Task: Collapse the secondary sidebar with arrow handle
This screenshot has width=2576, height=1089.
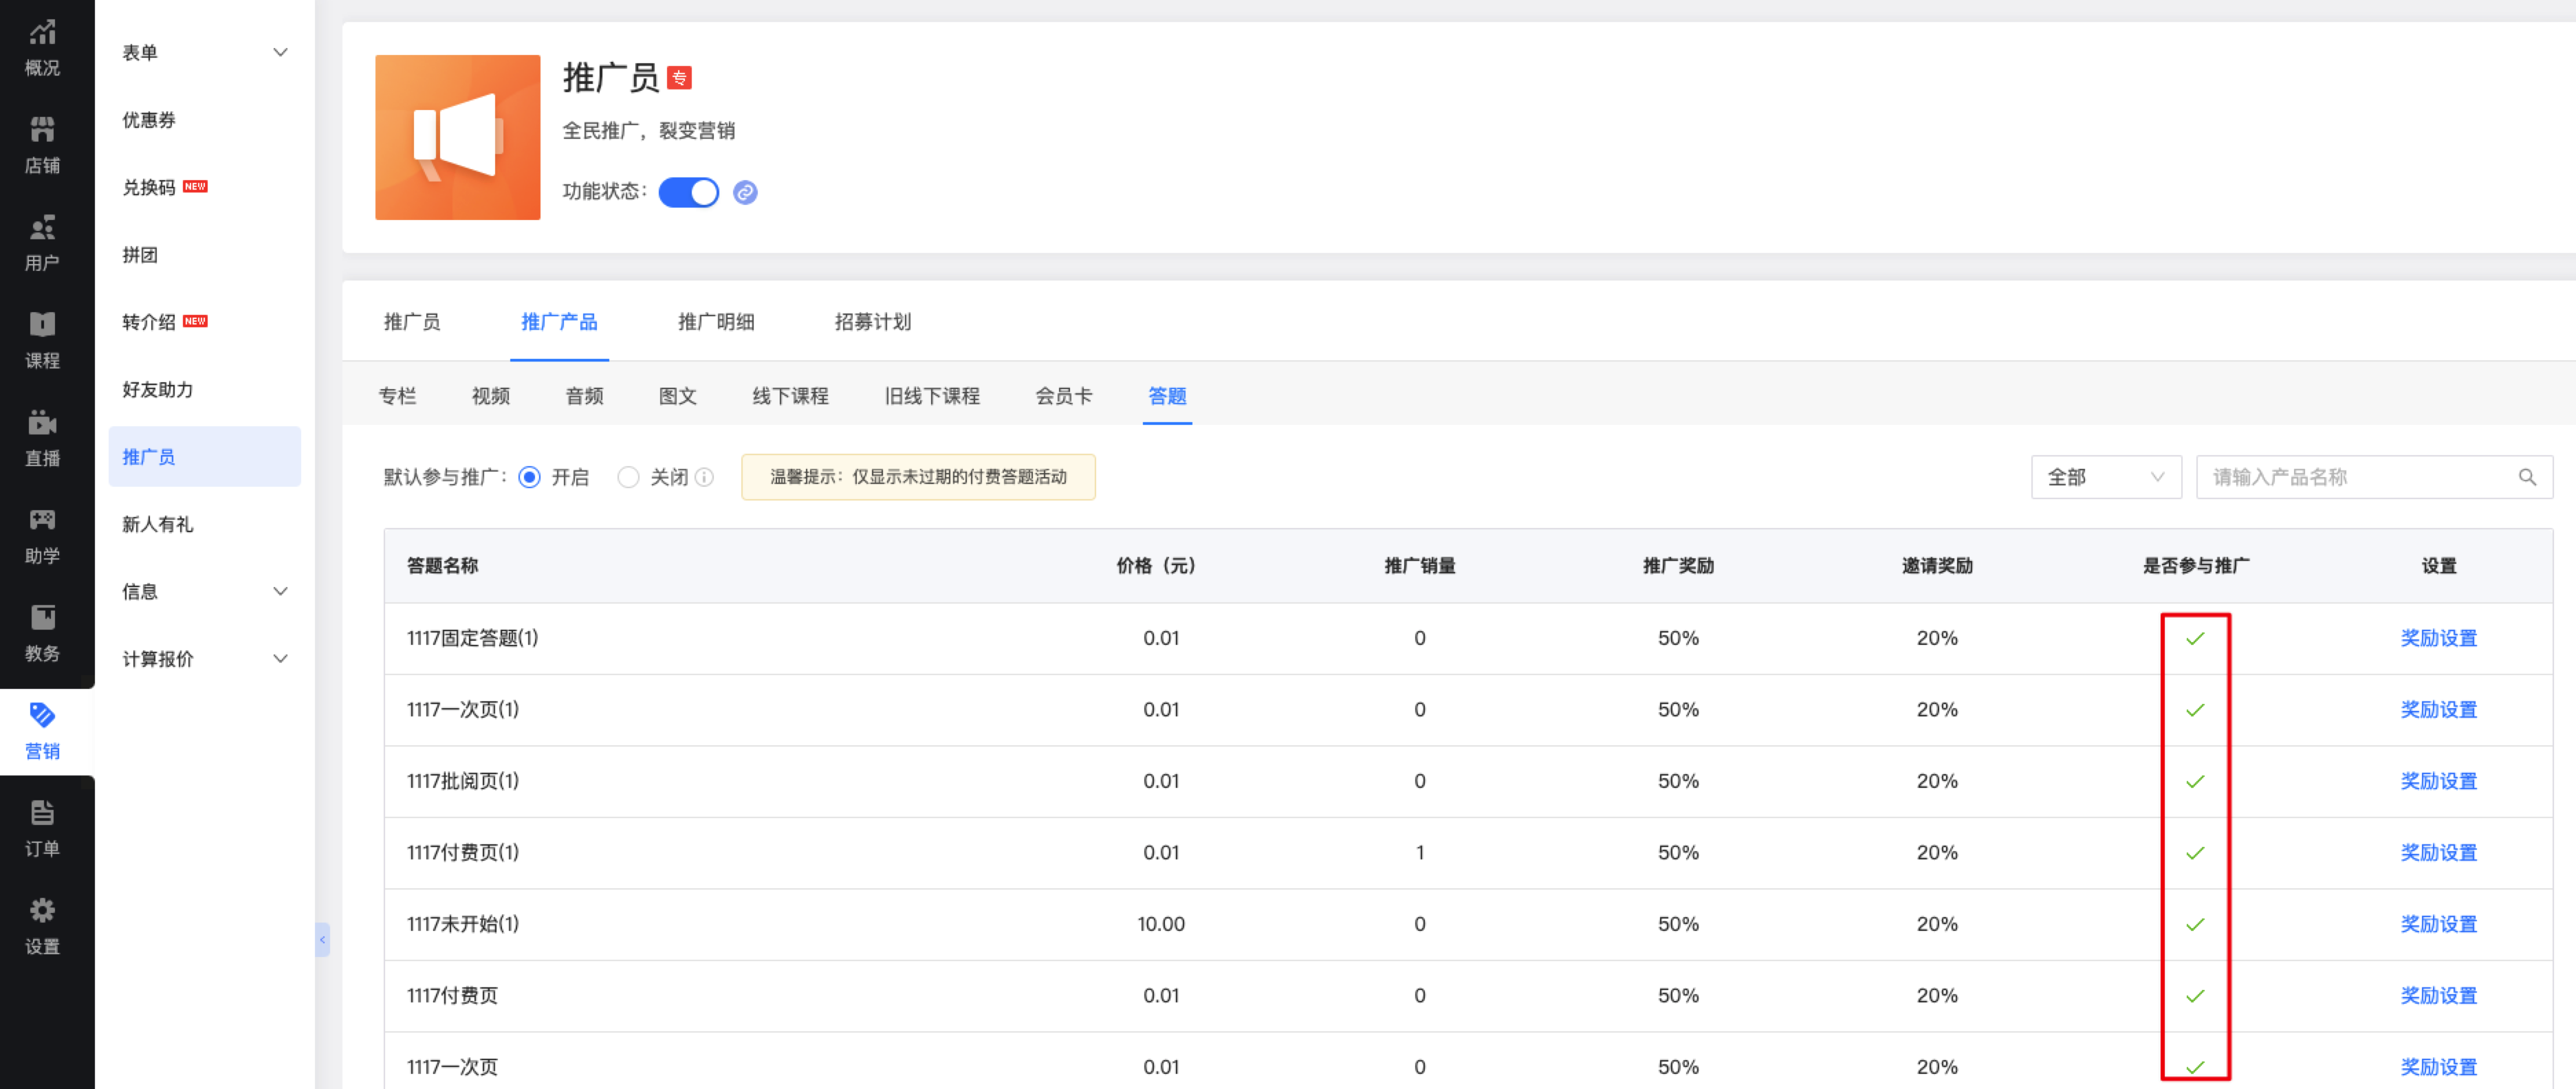Action: (x=322, y=939)
